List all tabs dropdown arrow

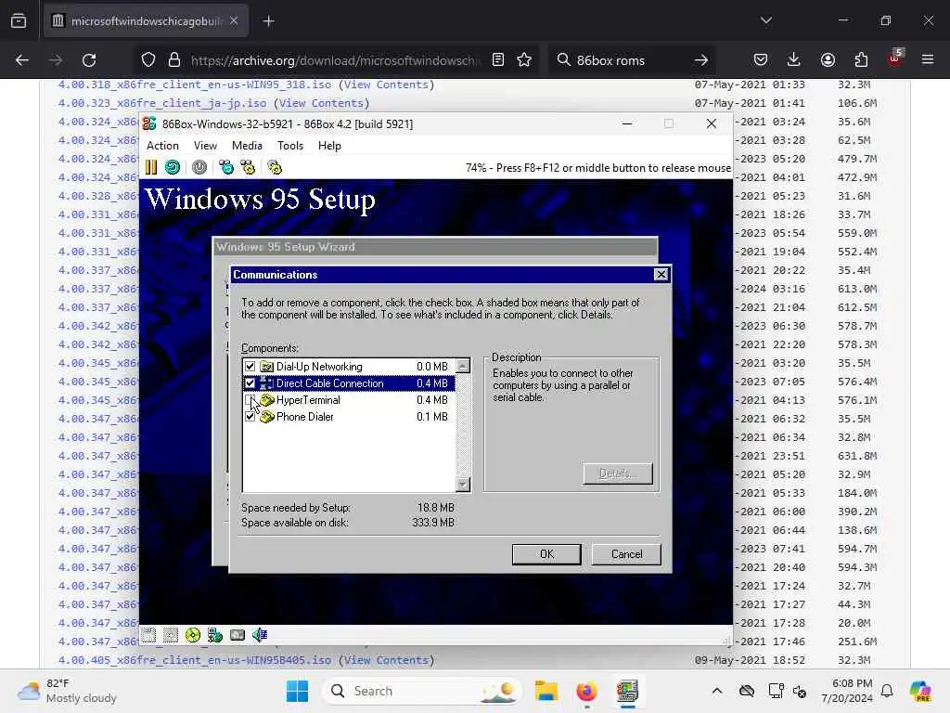(765, 20)
